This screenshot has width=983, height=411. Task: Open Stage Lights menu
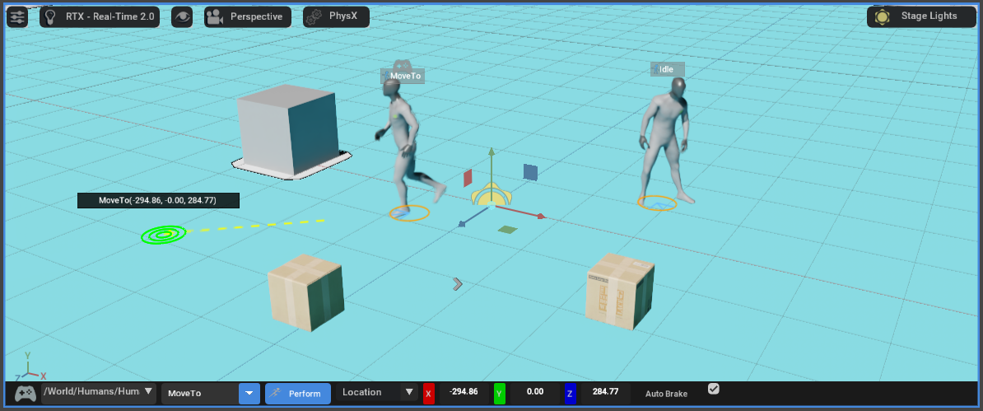921,17
